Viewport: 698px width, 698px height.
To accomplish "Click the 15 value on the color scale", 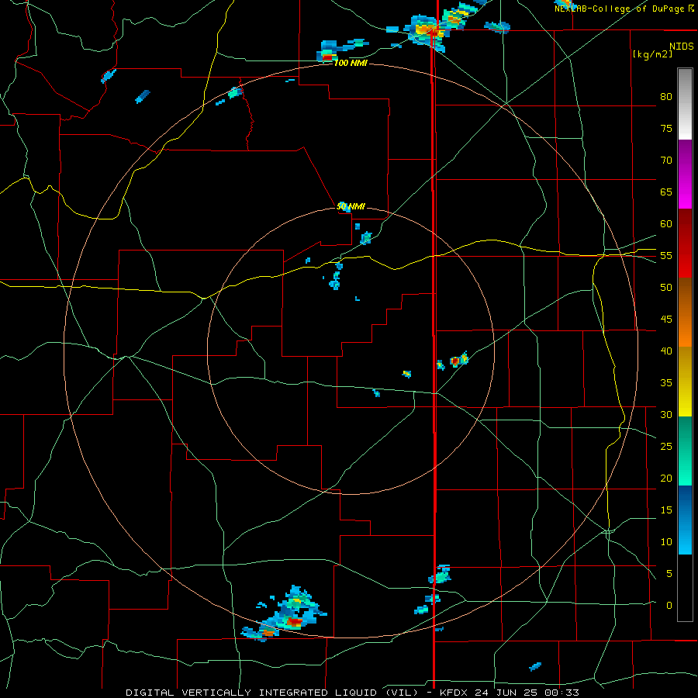I will point(666,510).
